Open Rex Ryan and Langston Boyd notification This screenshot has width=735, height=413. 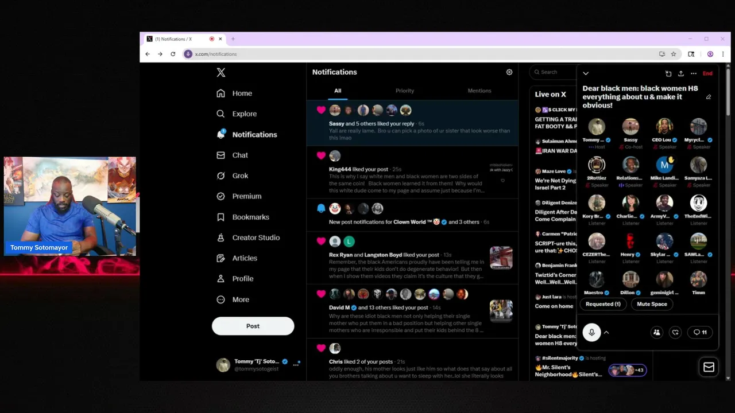[412, 257]
